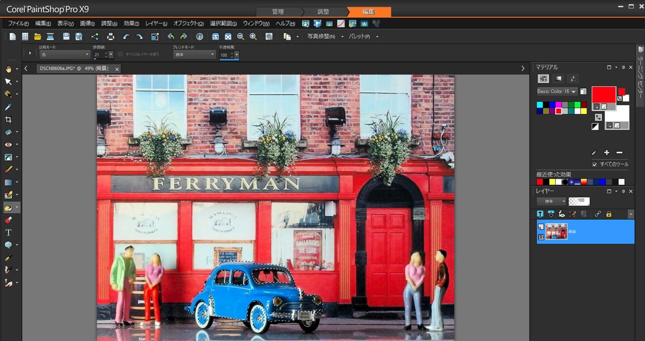The height and width of the screenshot is (341, 645).
Task: Click the layer opacity 100 field
Action: click(x=579, y=201)
